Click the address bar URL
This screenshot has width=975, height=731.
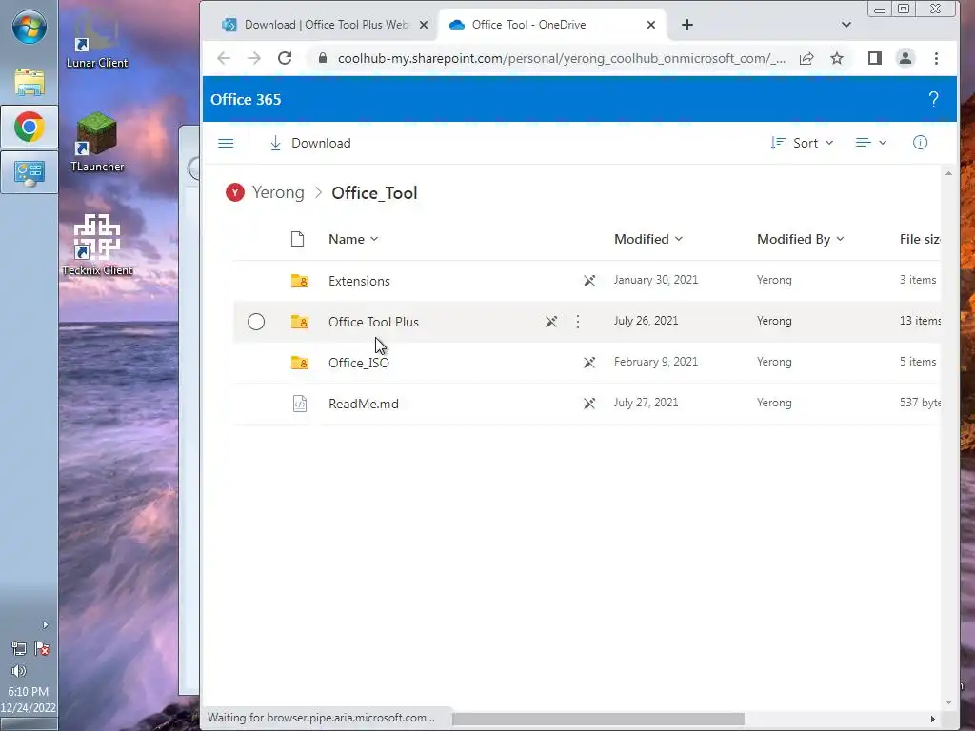pos(562,58)
